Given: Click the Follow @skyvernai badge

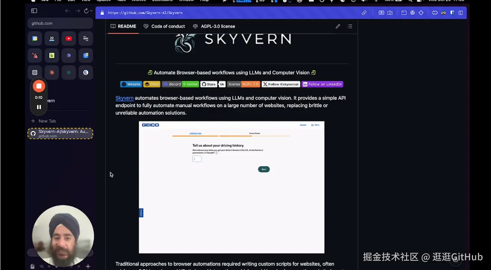Looking at the screenshot, I should (281, 84).
